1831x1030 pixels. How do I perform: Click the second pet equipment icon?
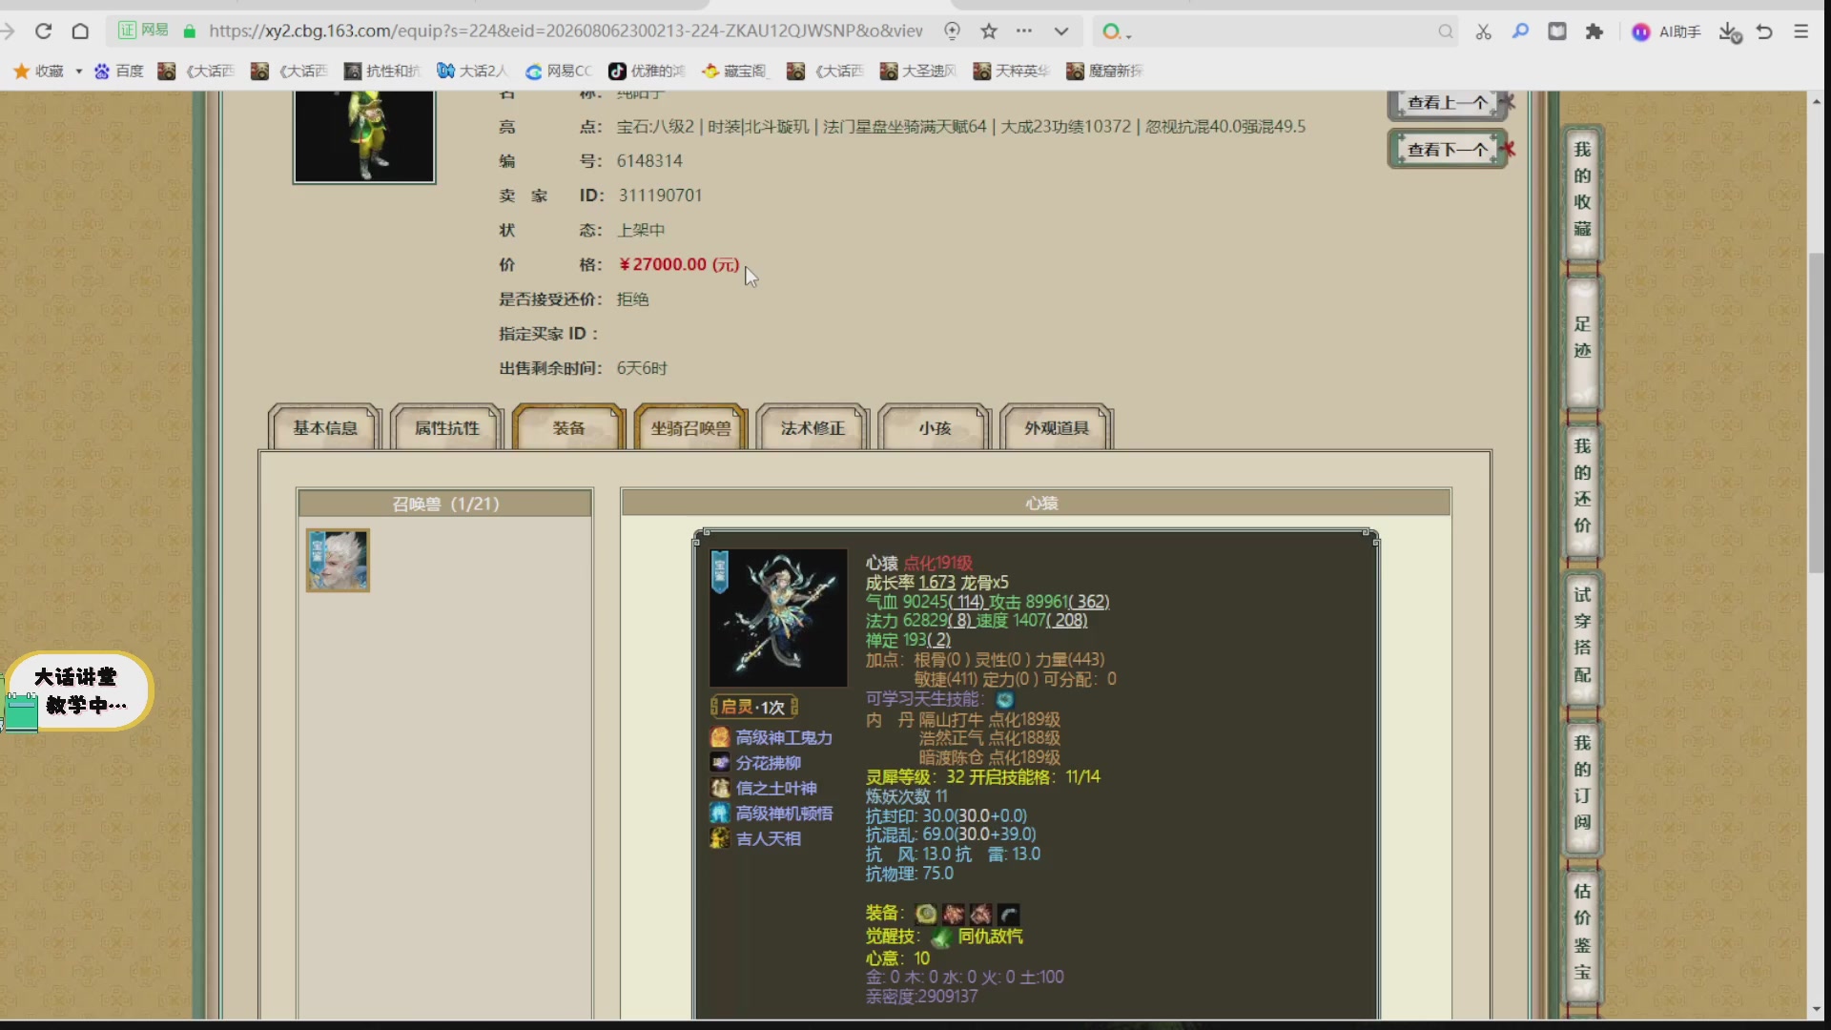(x=954, y=915)
